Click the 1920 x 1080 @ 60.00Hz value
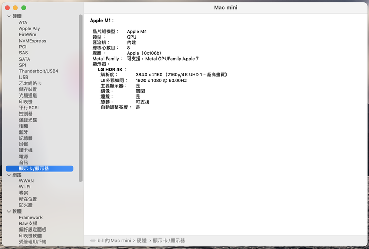The width and height of the screenshot is (369, 249). coord(161,81)
